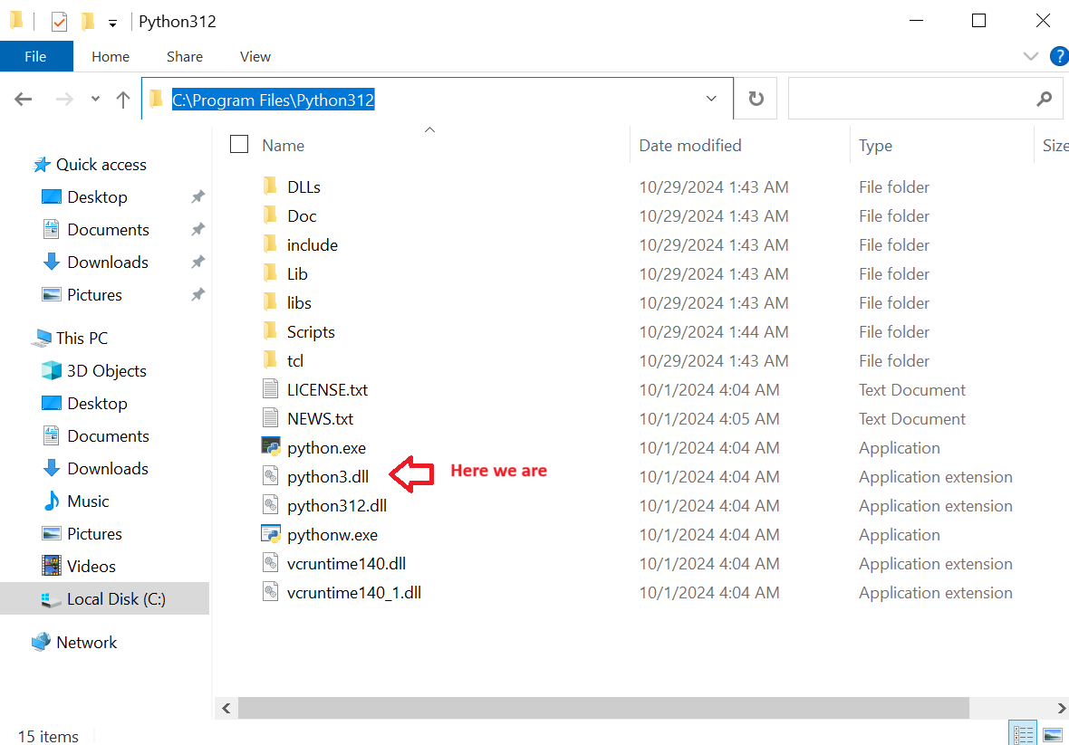Go up one folder level arrow
Image resolution: width=1069 pixels, height=745 pixels.
tap(122, 100)
